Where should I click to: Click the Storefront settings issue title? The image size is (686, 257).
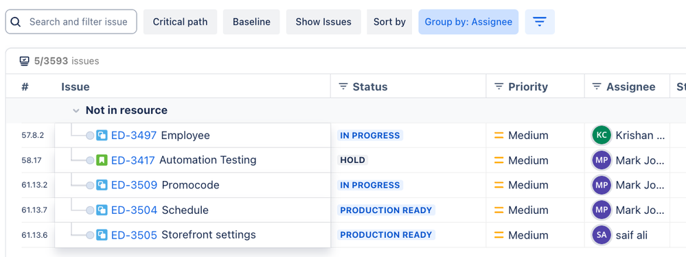point(209,235)
